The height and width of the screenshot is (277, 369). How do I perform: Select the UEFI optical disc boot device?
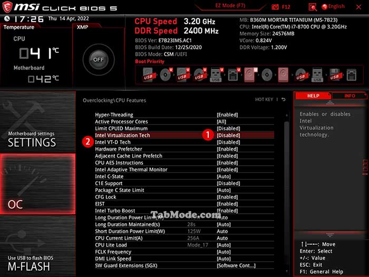166,75
